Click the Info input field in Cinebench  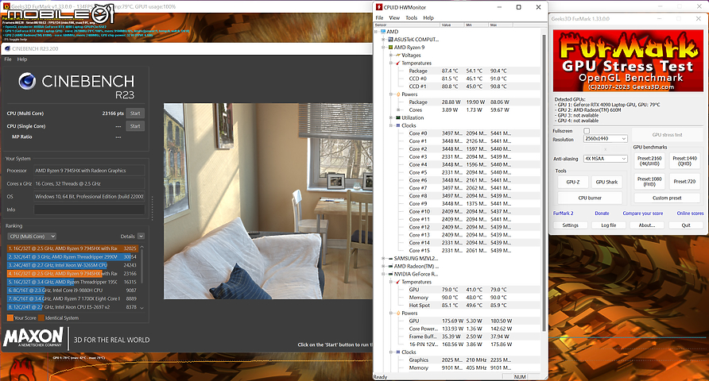(x=90, y=210)
